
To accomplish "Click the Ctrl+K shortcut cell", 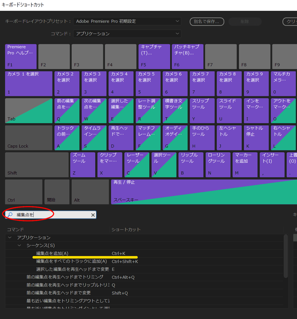I will 118,254.
